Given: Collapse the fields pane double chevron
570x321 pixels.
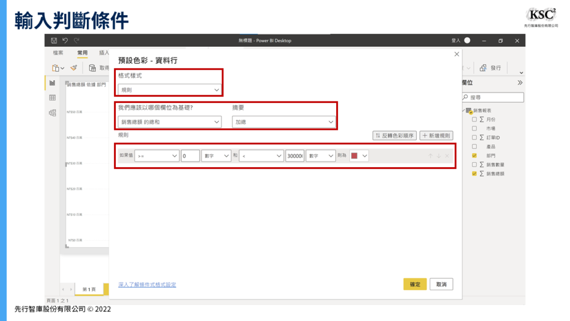Looking at the screenshot, I should click(x=520, y=82).
